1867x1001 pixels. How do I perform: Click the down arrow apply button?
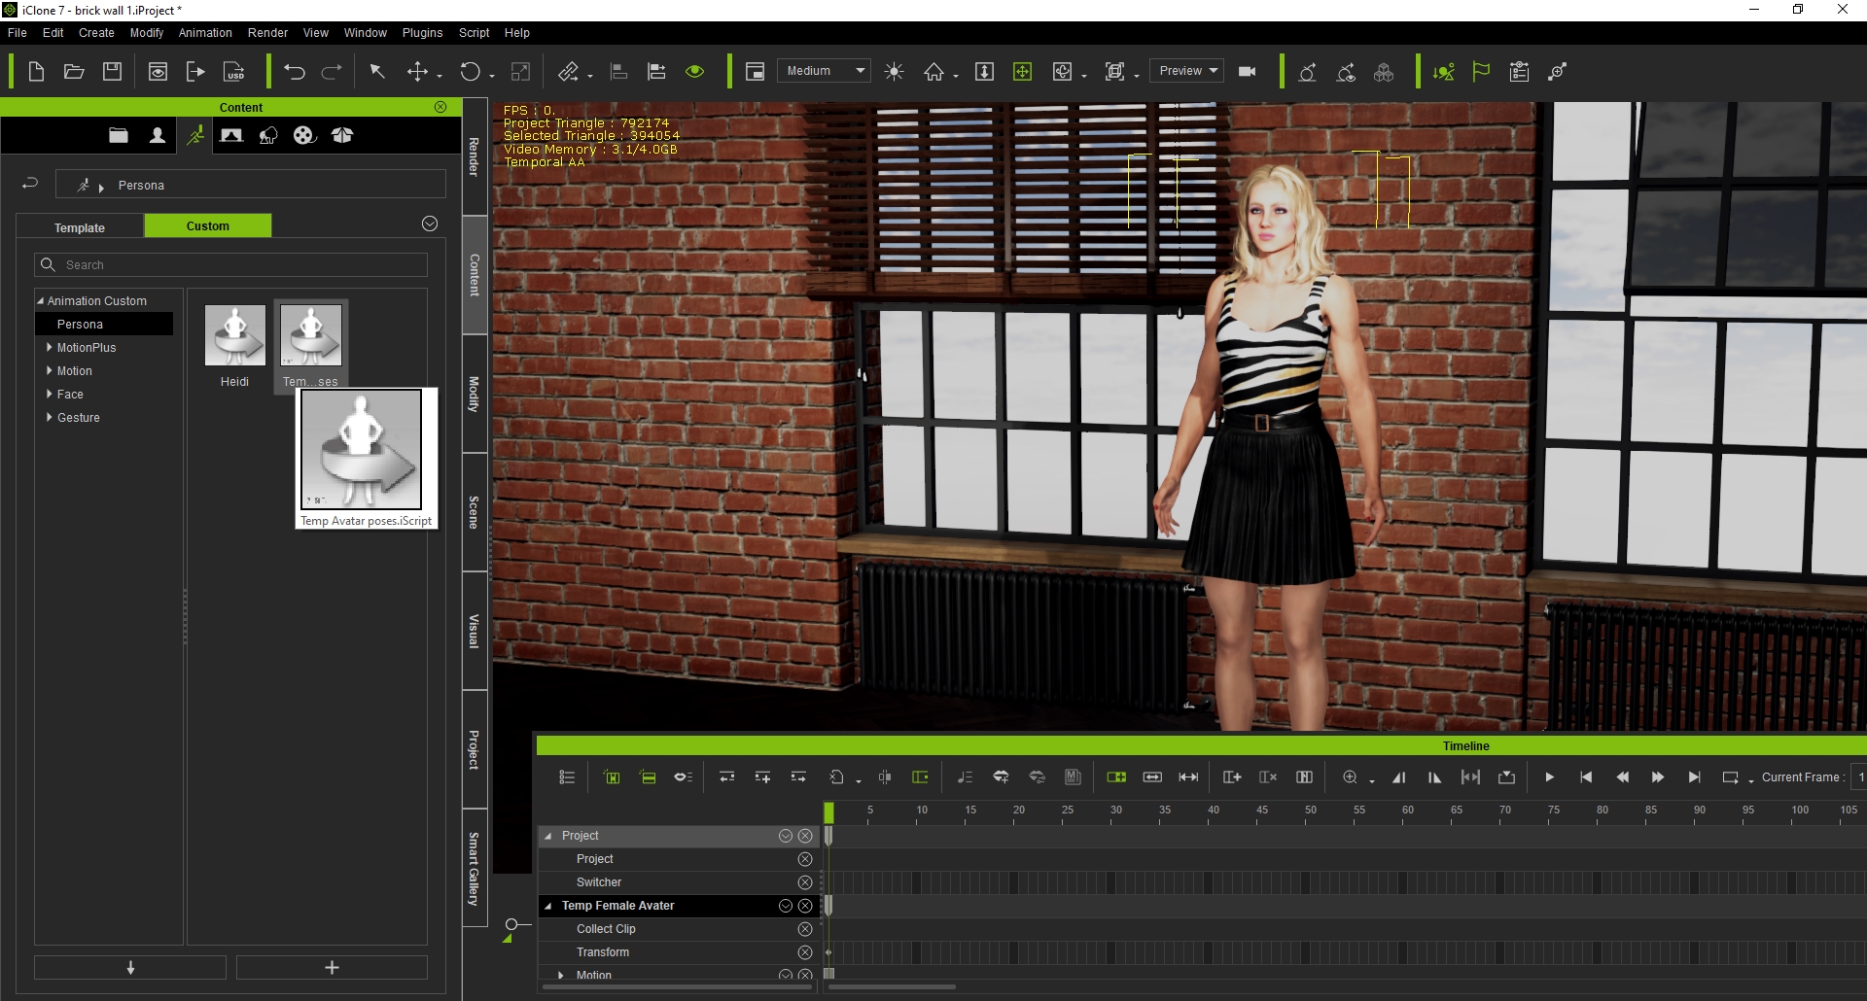(x=130, y=967)
